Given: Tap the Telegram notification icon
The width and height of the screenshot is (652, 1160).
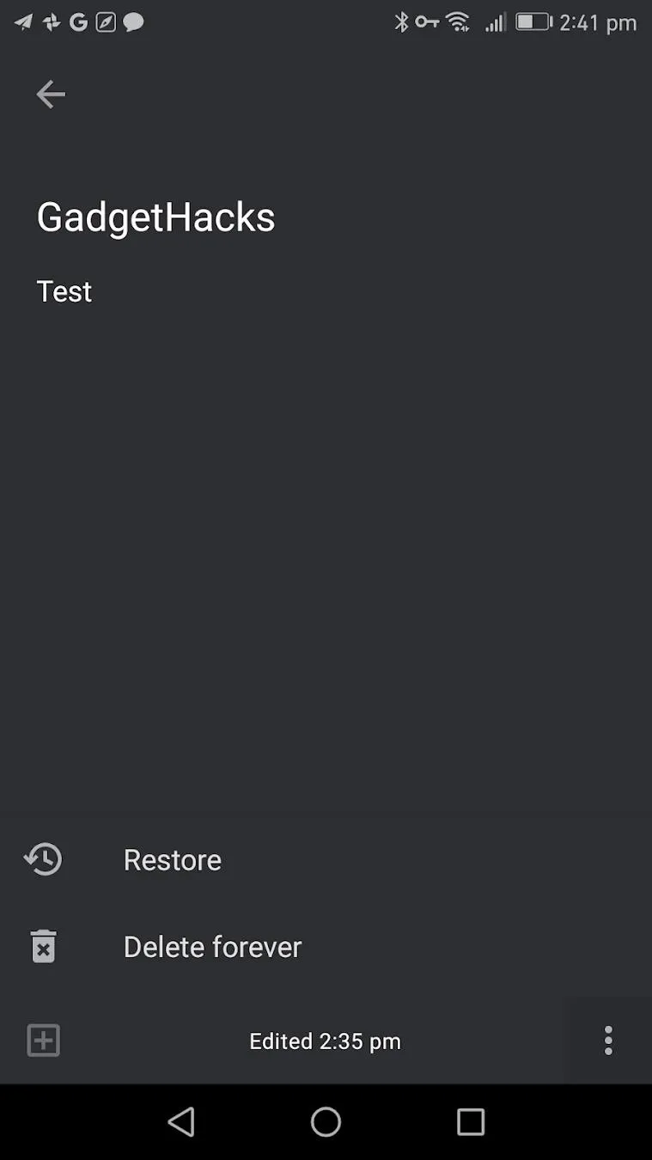Looking at the screenshot, I should pos(23,22).
